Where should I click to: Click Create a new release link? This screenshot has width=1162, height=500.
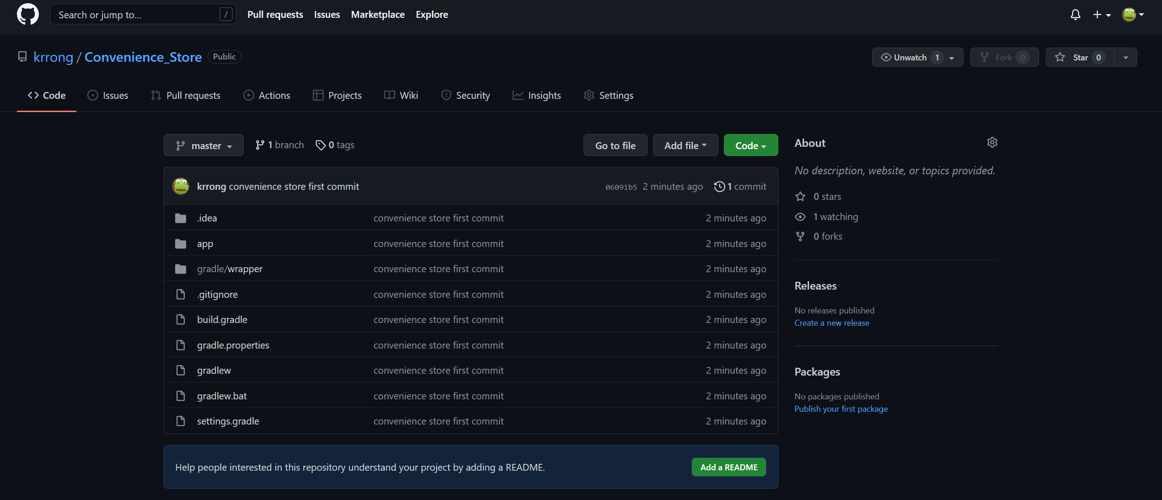tap(831, 323)
